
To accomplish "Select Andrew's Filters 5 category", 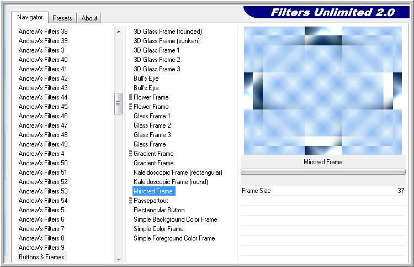I will click(41, 210).
